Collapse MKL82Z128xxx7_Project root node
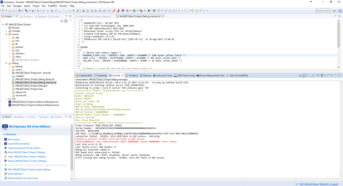 3,24
